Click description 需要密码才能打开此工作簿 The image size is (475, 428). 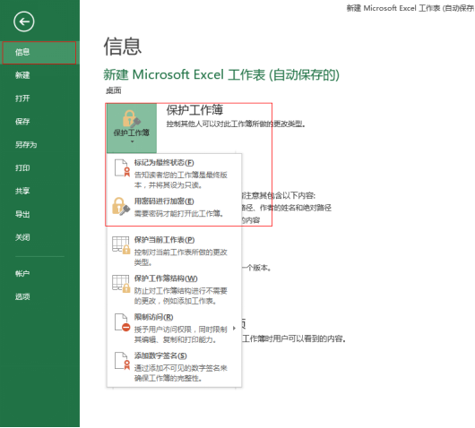coord(179,213)
